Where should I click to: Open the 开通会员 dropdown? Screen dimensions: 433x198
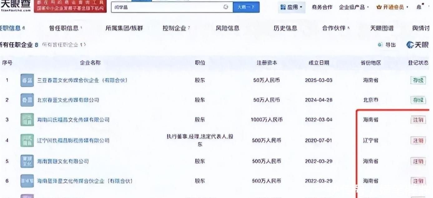point(392,7)
